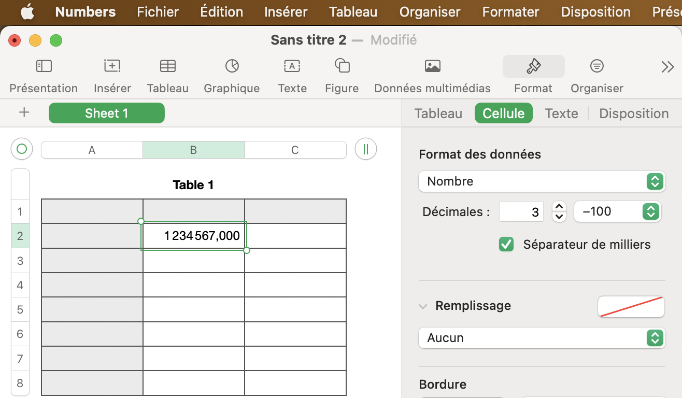Screen dimensions: 682x398
Task: Collapse the Remplissage section
Action: (423, 306)
